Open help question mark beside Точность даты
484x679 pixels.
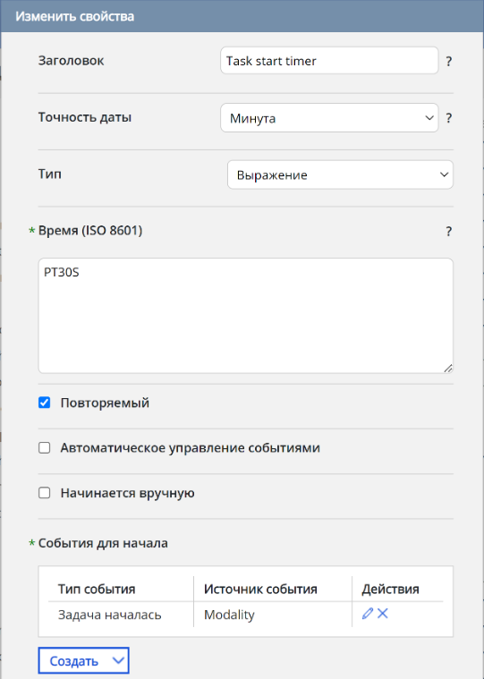click(449, 118)
